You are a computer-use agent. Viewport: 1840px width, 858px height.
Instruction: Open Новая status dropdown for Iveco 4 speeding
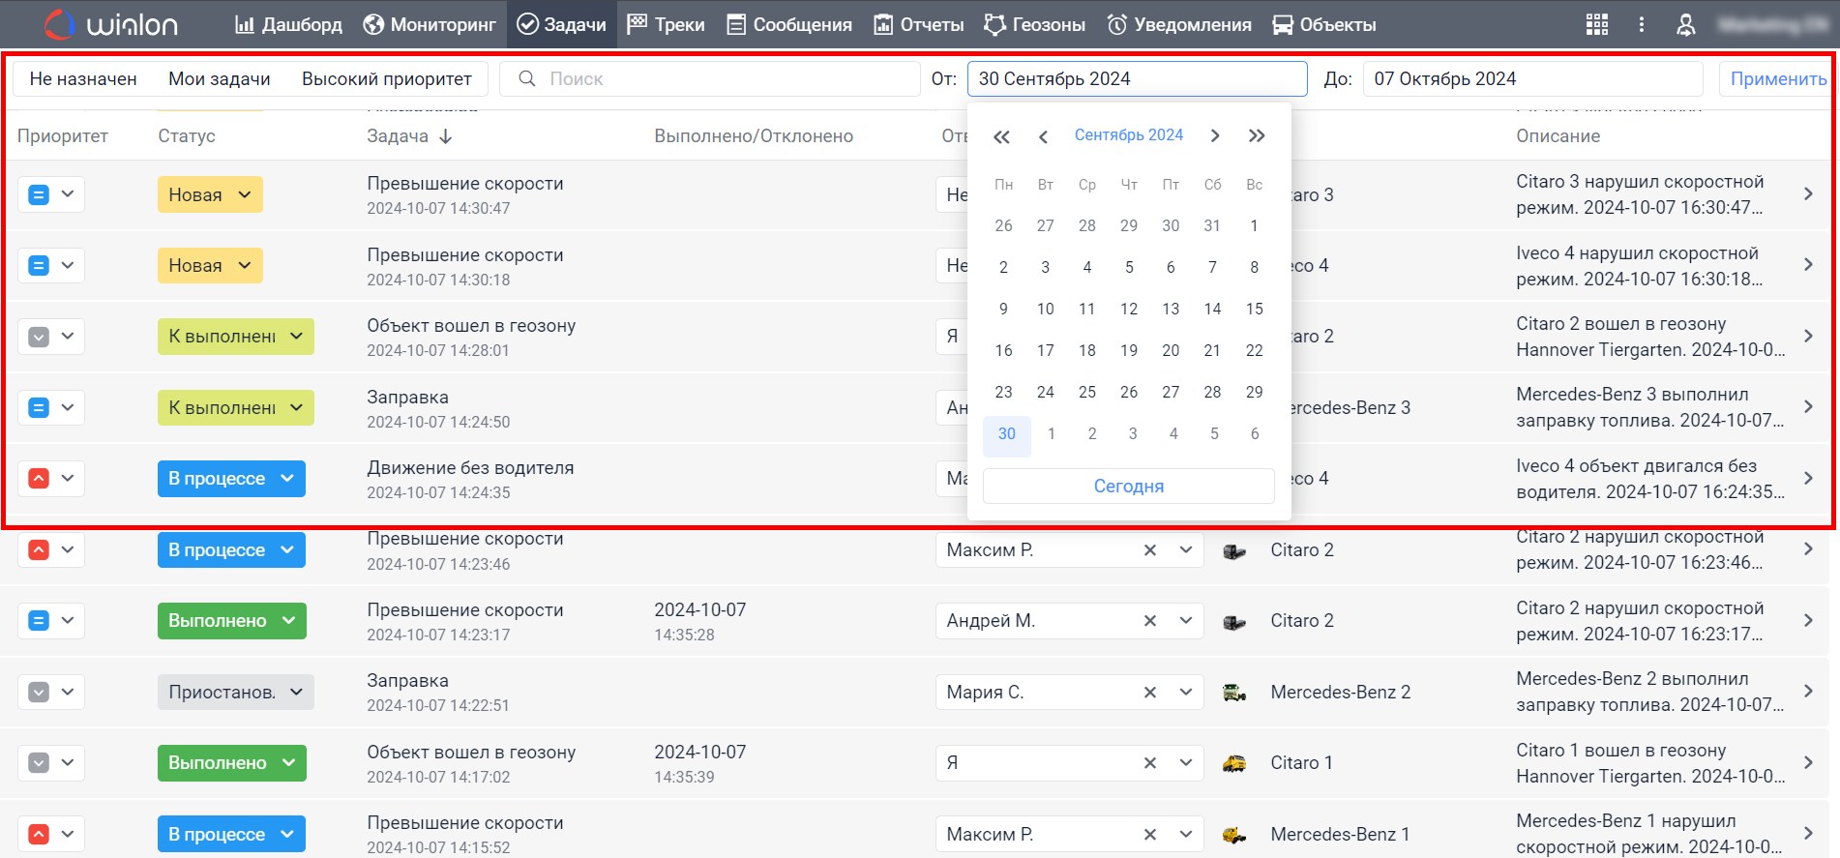pyautogui.click(x=210, y=265)
